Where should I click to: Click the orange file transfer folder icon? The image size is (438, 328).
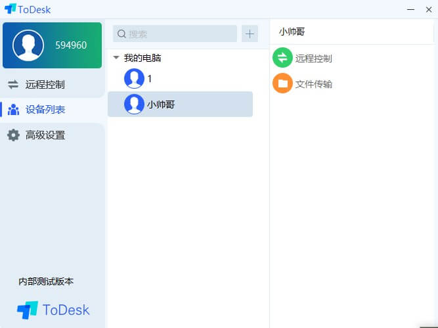(282, 83)
